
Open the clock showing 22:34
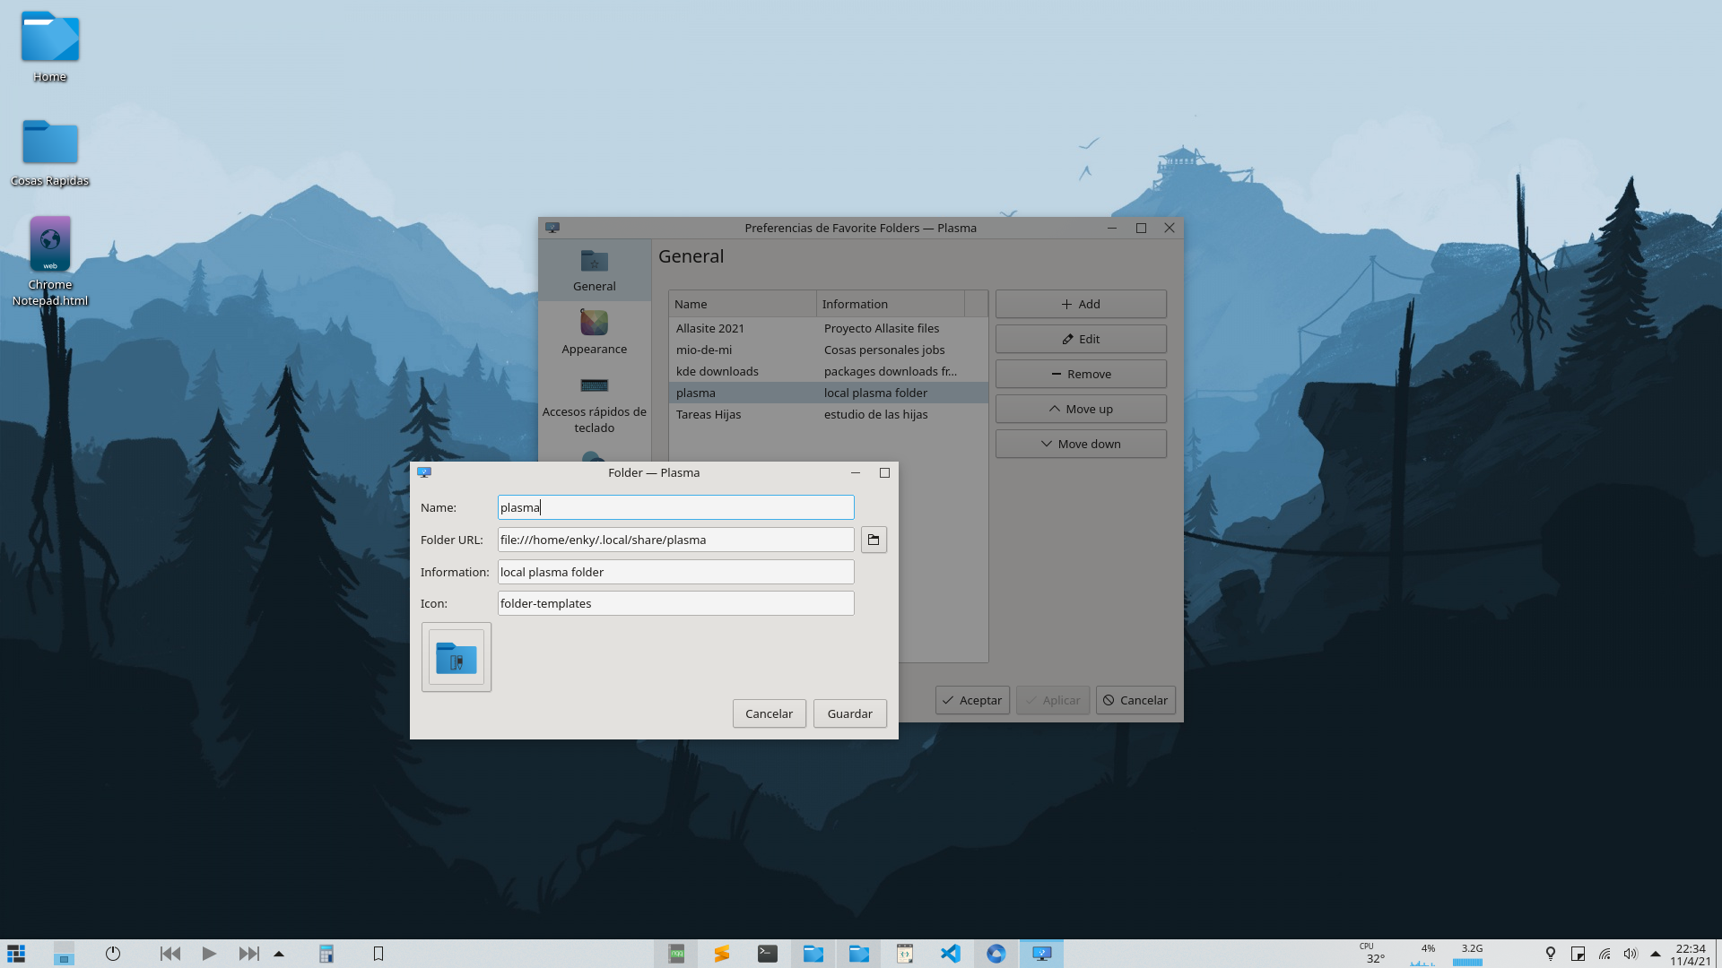coord(1691,955)
